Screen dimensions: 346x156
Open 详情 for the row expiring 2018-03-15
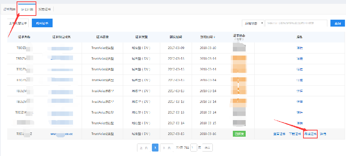(x=299, y=123)
